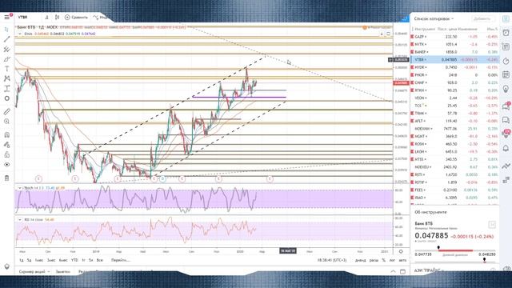This screenshot has height=288, width=512.
Task: Collapse the EMA indicator legend arrow
Action: [20, 34]
